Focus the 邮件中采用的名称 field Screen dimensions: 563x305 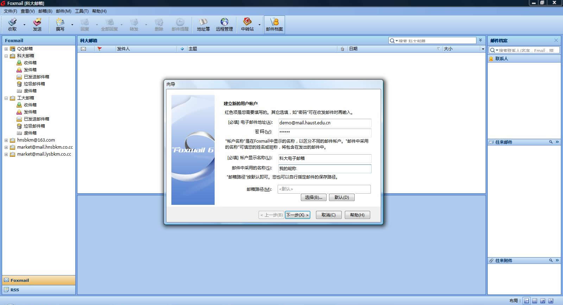click(324, 168)
